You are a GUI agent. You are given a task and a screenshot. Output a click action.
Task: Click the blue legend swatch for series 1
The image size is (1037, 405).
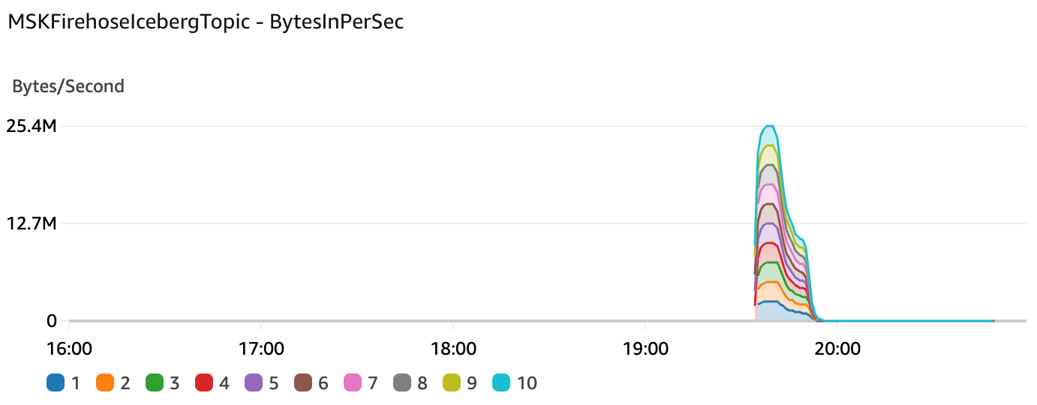[55, 383]
